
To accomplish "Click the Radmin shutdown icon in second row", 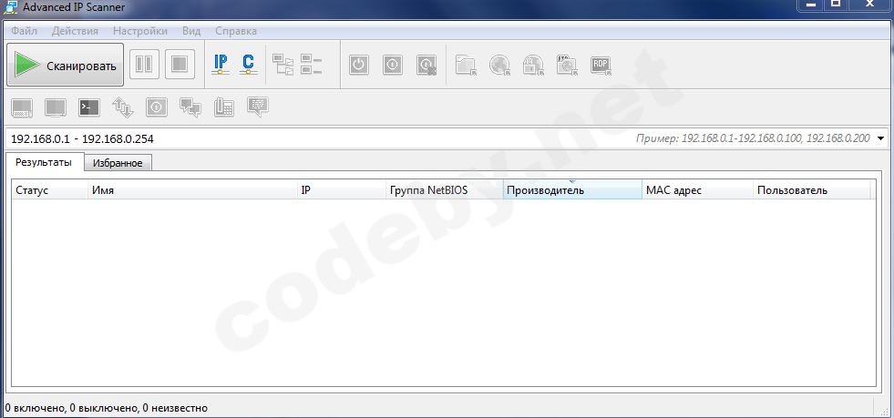I will click(156, 107).
